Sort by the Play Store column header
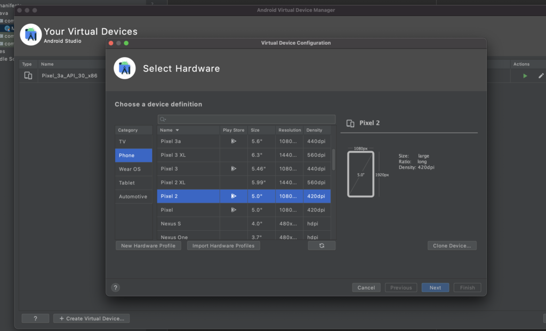Viewport: 546px width, 331px height. point(234,130)
